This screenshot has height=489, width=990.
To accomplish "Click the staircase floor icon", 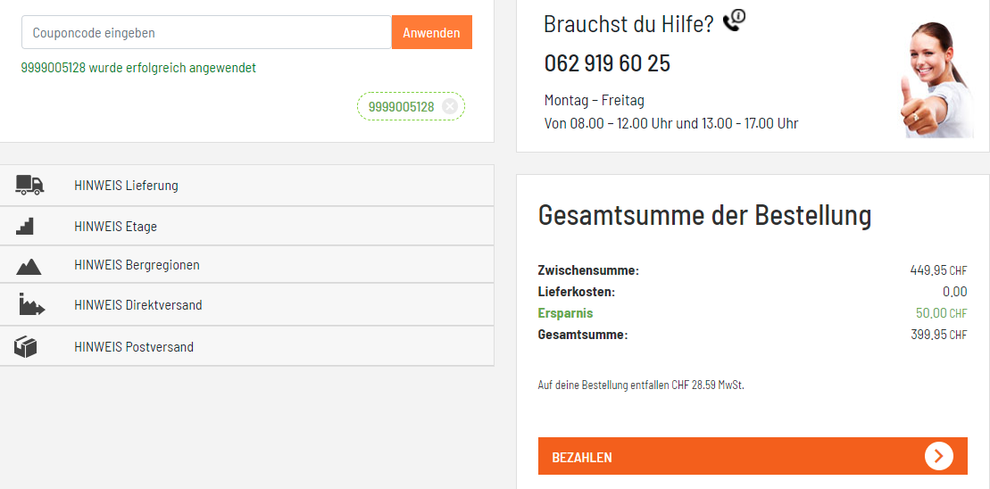I will point(25,226).
